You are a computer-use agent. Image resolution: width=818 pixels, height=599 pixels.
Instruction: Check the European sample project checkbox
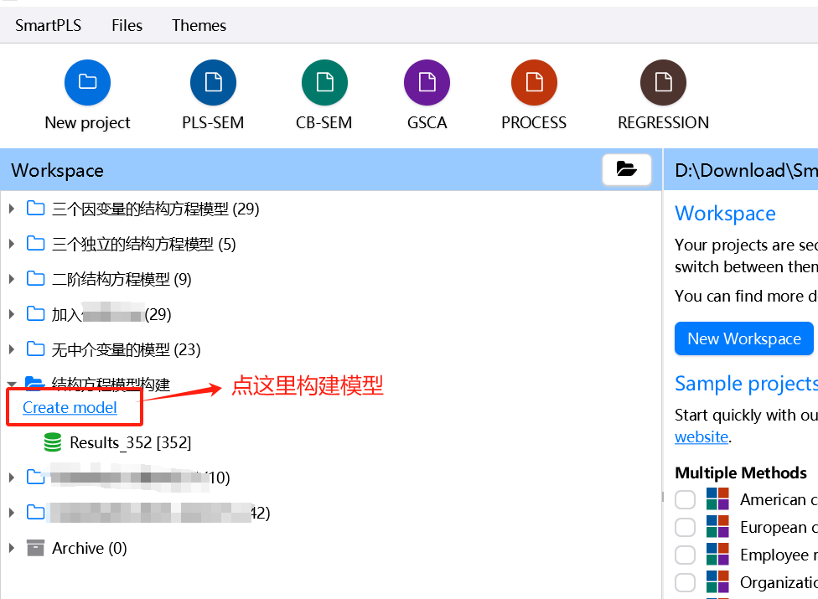[x=685, y=527]
